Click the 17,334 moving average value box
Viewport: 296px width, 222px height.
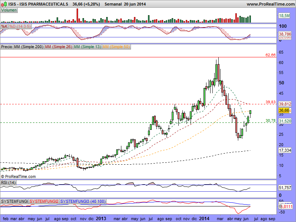click(285, 150)
